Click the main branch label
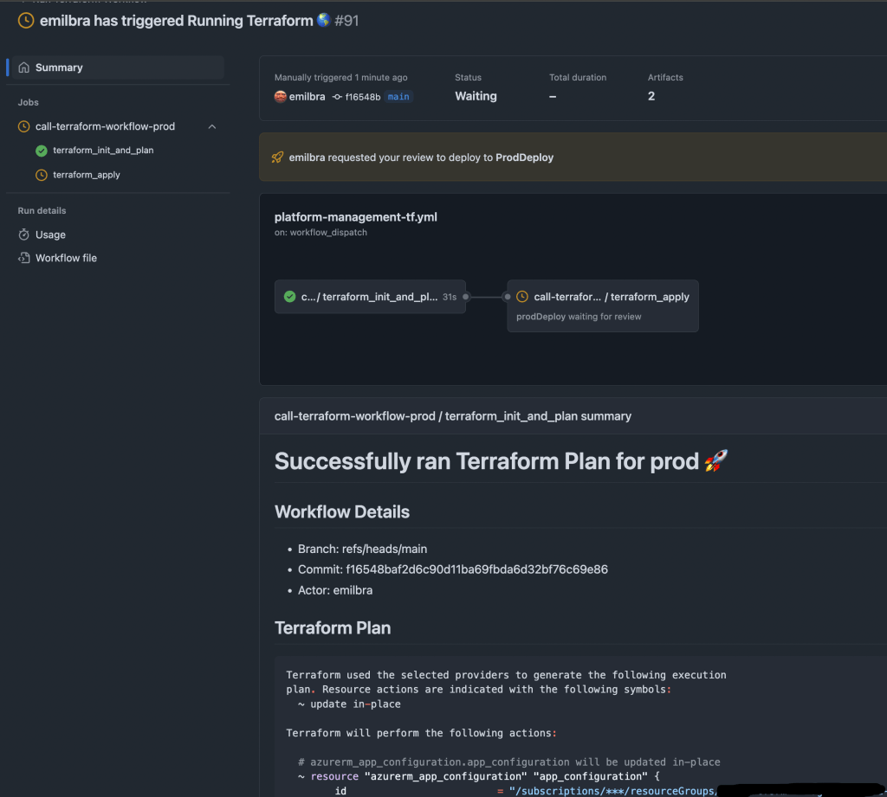This screenshot has width=887, height=797. 398,97
